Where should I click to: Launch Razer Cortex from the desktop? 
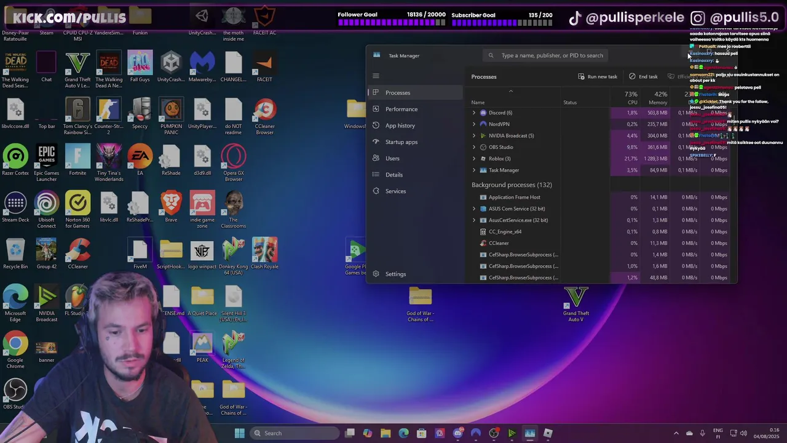pyautogui.click(x=15, y=161)
